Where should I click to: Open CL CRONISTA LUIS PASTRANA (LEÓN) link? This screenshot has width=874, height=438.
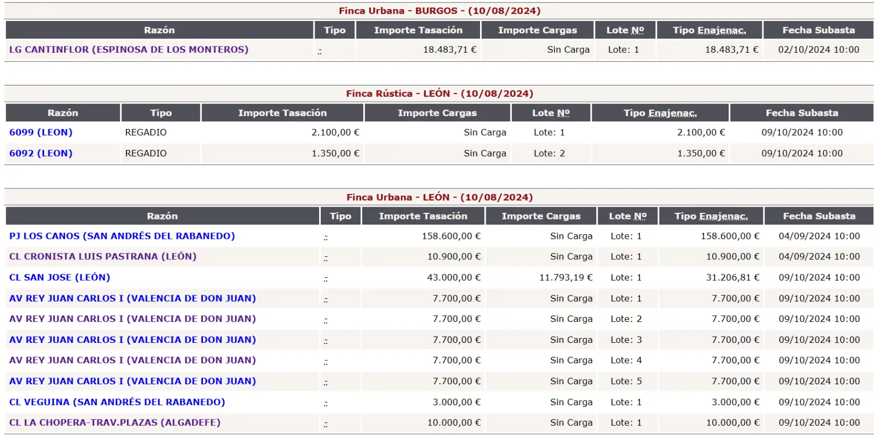[x=103, y=256]
